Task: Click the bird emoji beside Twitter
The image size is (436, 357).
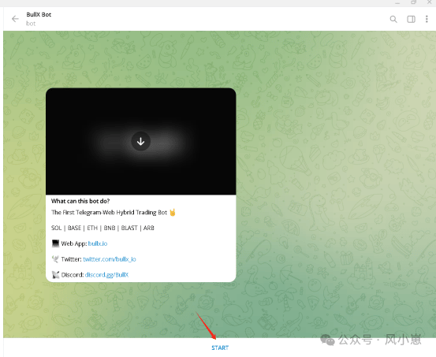Action: coord(56,259)
